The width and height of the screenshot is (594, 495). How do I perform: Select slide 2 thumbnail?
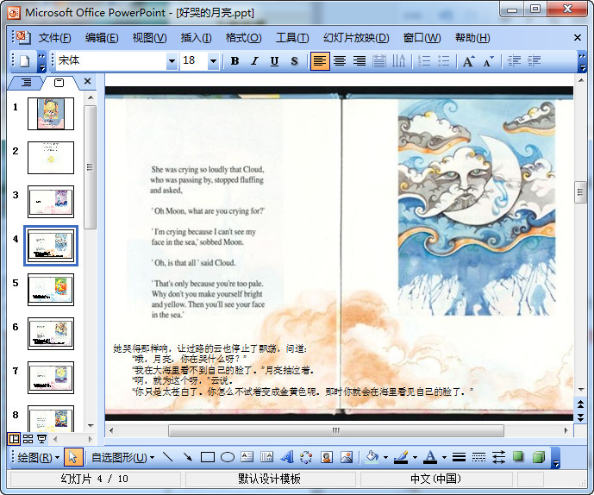click(51, 158)
